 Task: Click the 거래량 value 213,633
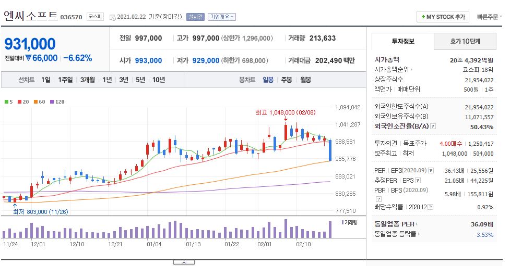tap(322, 39)
